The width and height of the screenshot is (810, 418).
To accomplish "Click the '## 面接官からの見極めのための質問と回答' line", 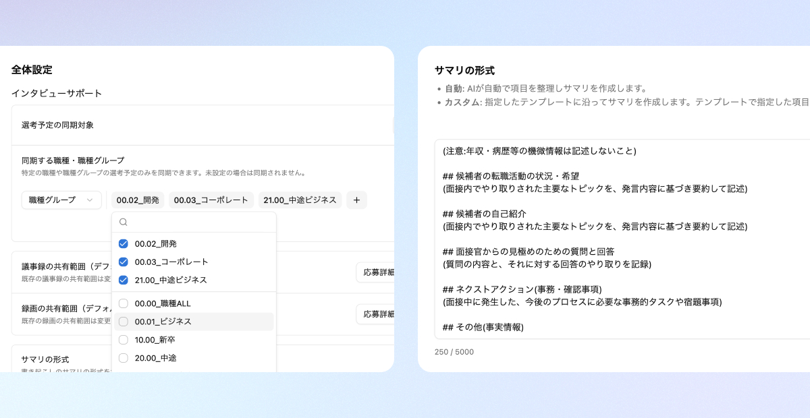I will point(529,251).
